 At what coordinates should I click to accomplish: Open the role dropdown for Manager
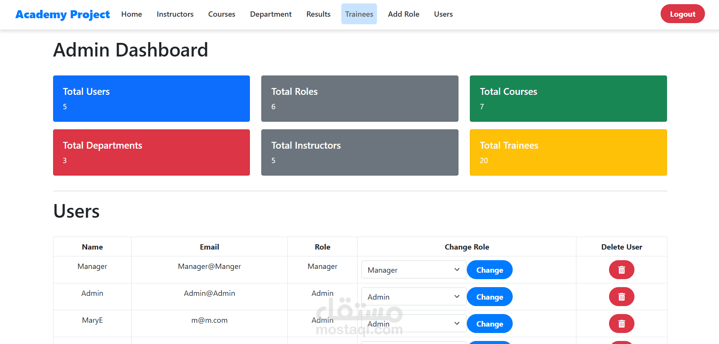(x=413, y=270)
